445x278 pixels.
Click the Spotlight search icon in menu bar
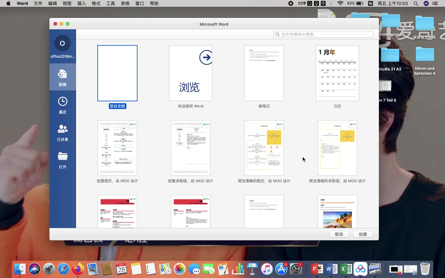416,3
